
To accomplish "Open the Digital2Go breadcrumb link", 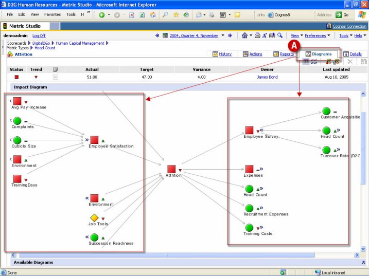I will [x=41, y=43].
